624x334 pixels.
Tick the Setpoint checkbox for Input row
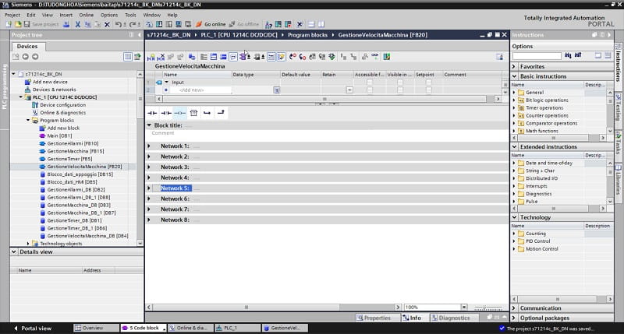coord(427,82)
